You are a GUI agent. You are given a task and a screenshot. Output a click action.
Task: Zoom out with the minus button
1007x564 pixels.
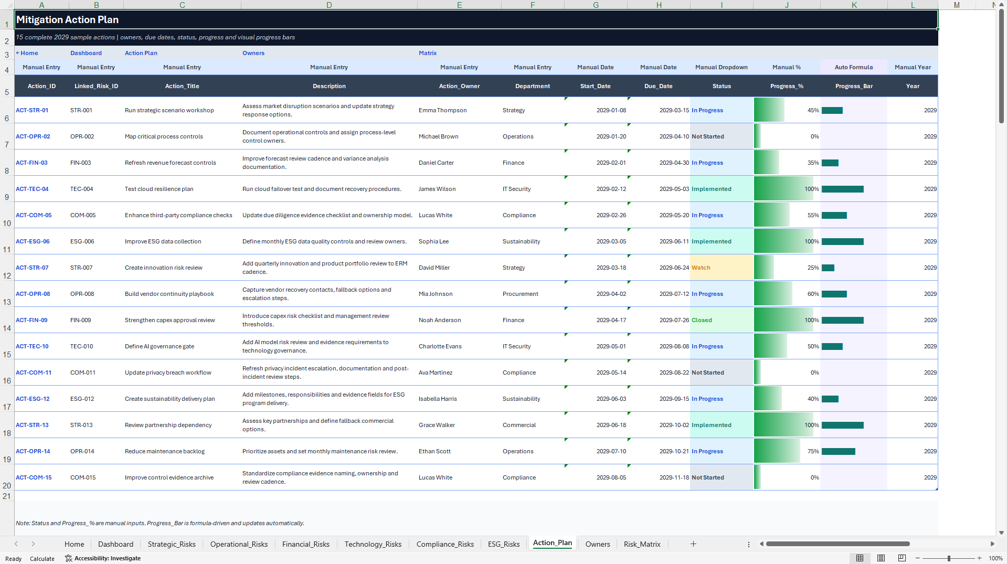coord(918,558)
